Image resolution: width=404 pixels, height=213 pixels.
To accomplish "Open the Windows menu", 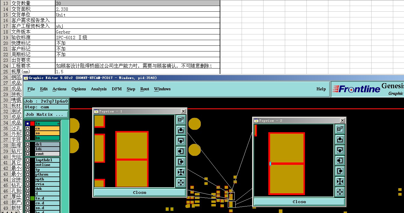I will coord(162,89).
